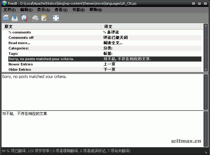Screen dimensions: 210x155
Task: Sort by the 原文 column header
Action: coord(52,26)
